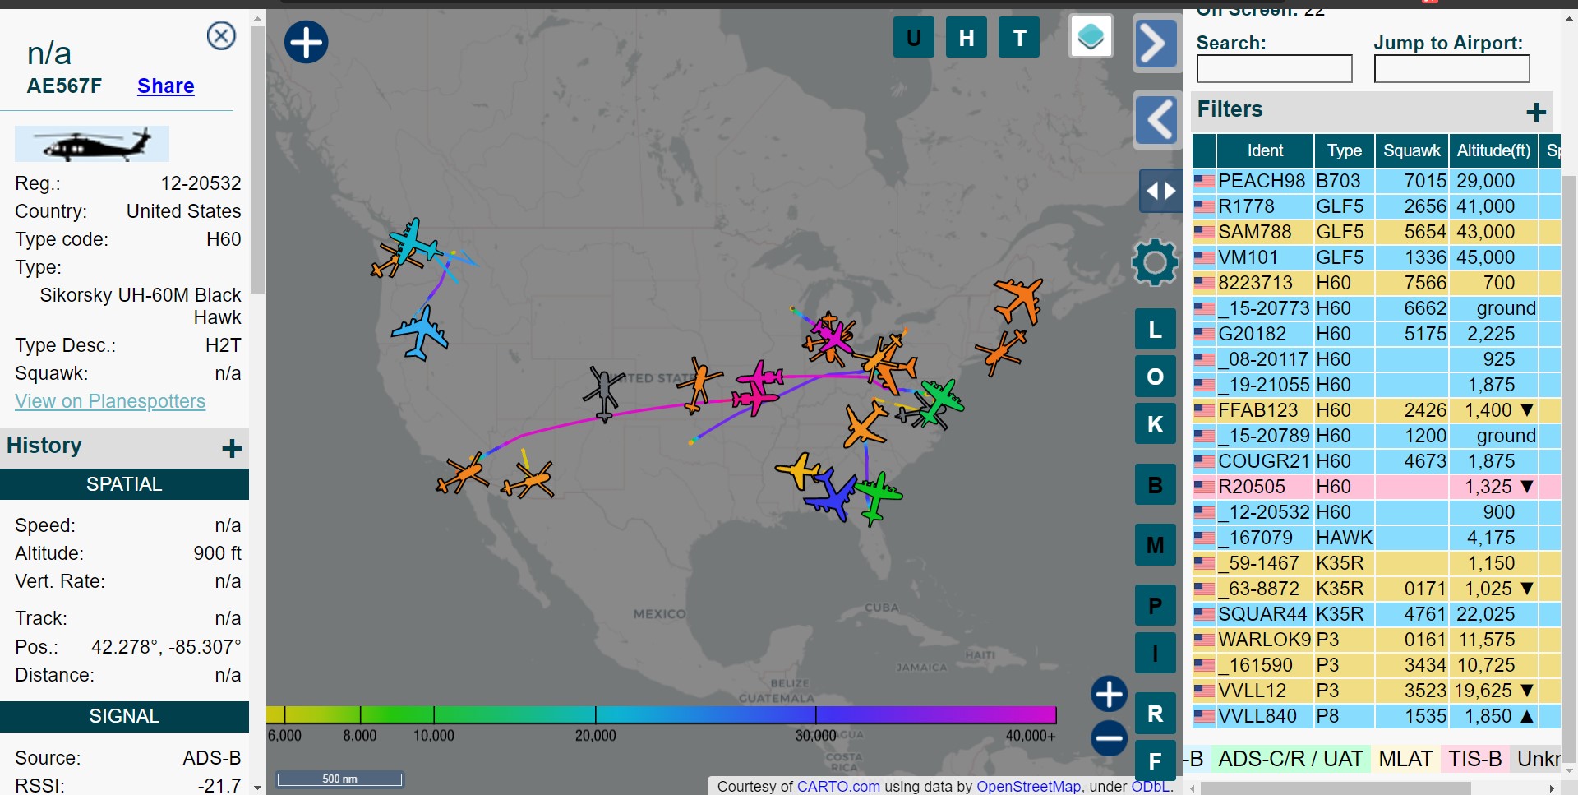Click the plus button atop the map
Viewport: 1578px width, 795px height.
click(306, 42)
